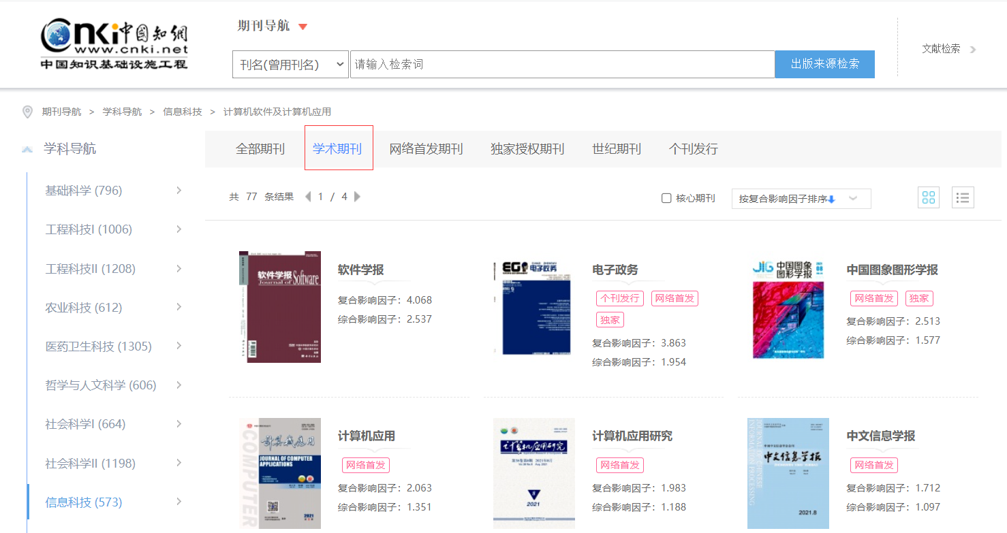Open the 刊名(曾用刊名) search field dropdown
Viewport: 1007px width, 533px height.
click(290, 63)
